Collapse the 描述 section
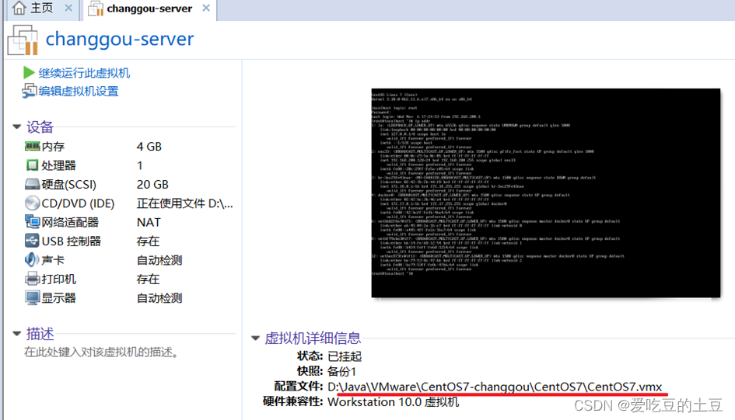This screenshot has width=735, height=420. coord(17,334)
